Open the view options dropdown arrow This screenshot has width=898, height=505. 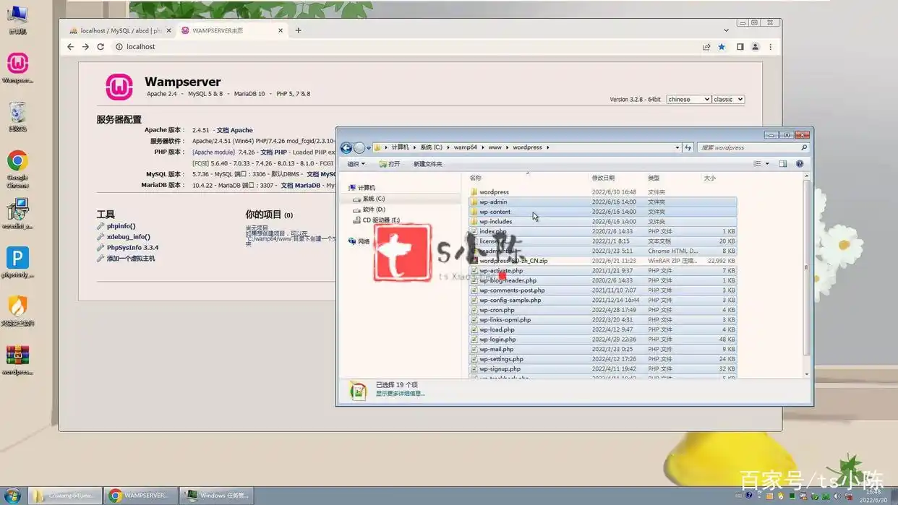(x=767, y=164)
